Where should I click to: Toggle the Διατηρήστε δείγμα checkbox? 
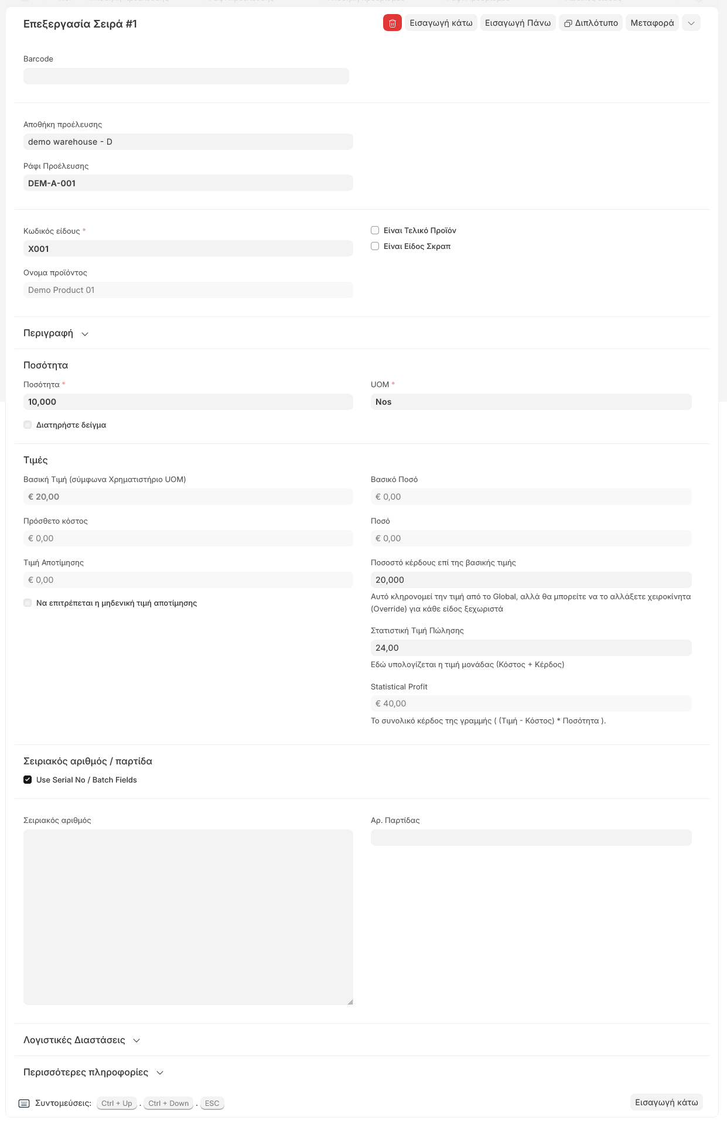(x=28, y=425)
